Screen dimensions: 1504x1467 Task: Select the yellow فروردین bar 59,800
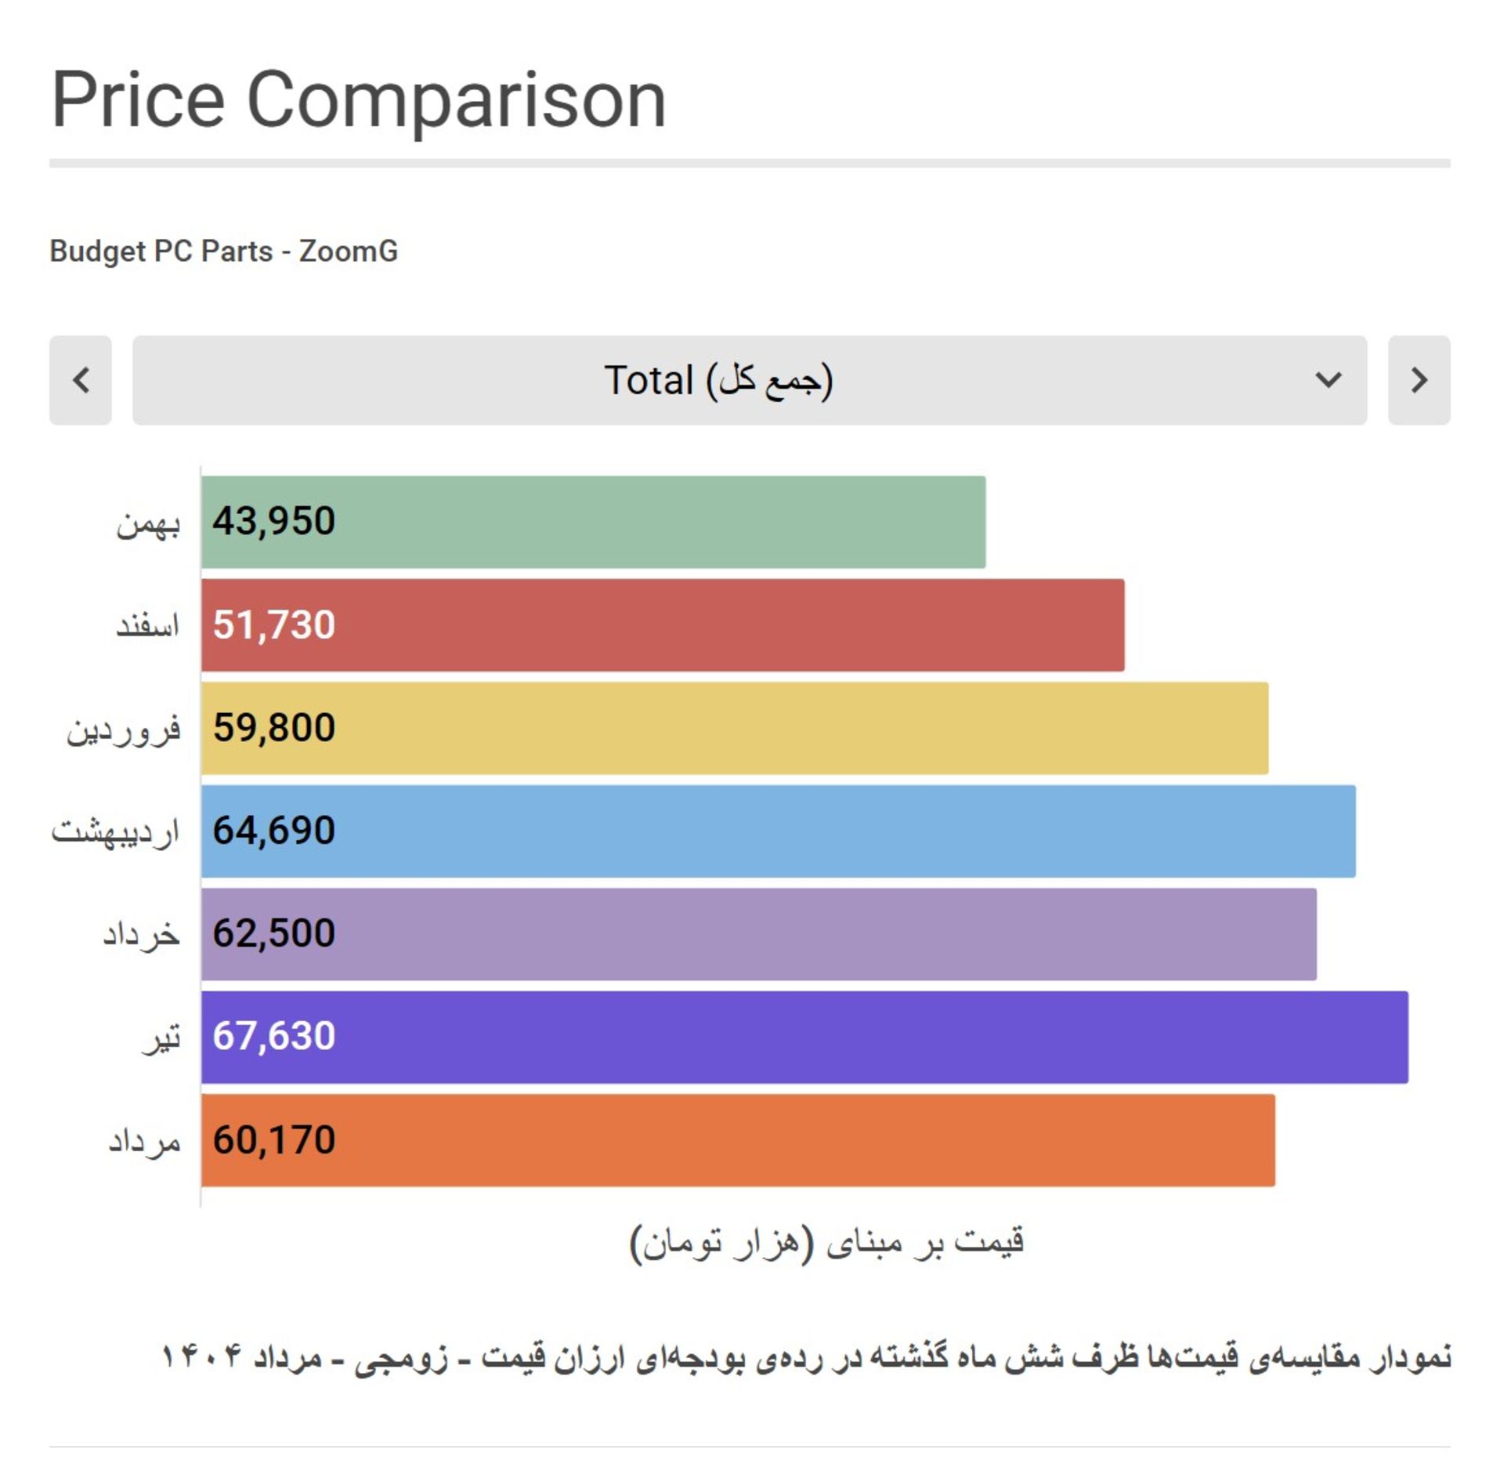(x=735, y=728)
